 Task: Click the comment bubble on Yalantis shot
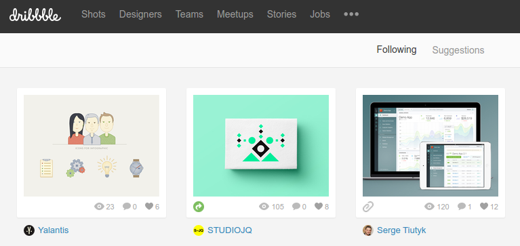(126, 207)
